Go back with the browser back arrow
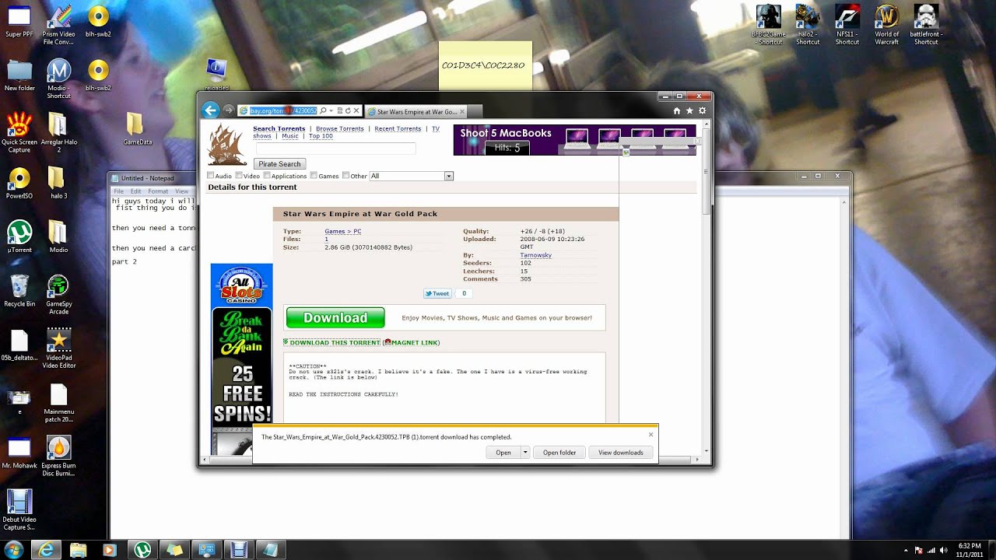 click(210, 110)
